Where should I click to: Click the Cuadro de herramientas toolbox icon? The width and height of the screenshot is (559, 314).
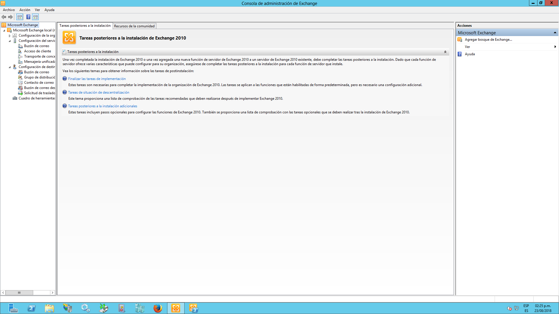click(x=15, y=98)
